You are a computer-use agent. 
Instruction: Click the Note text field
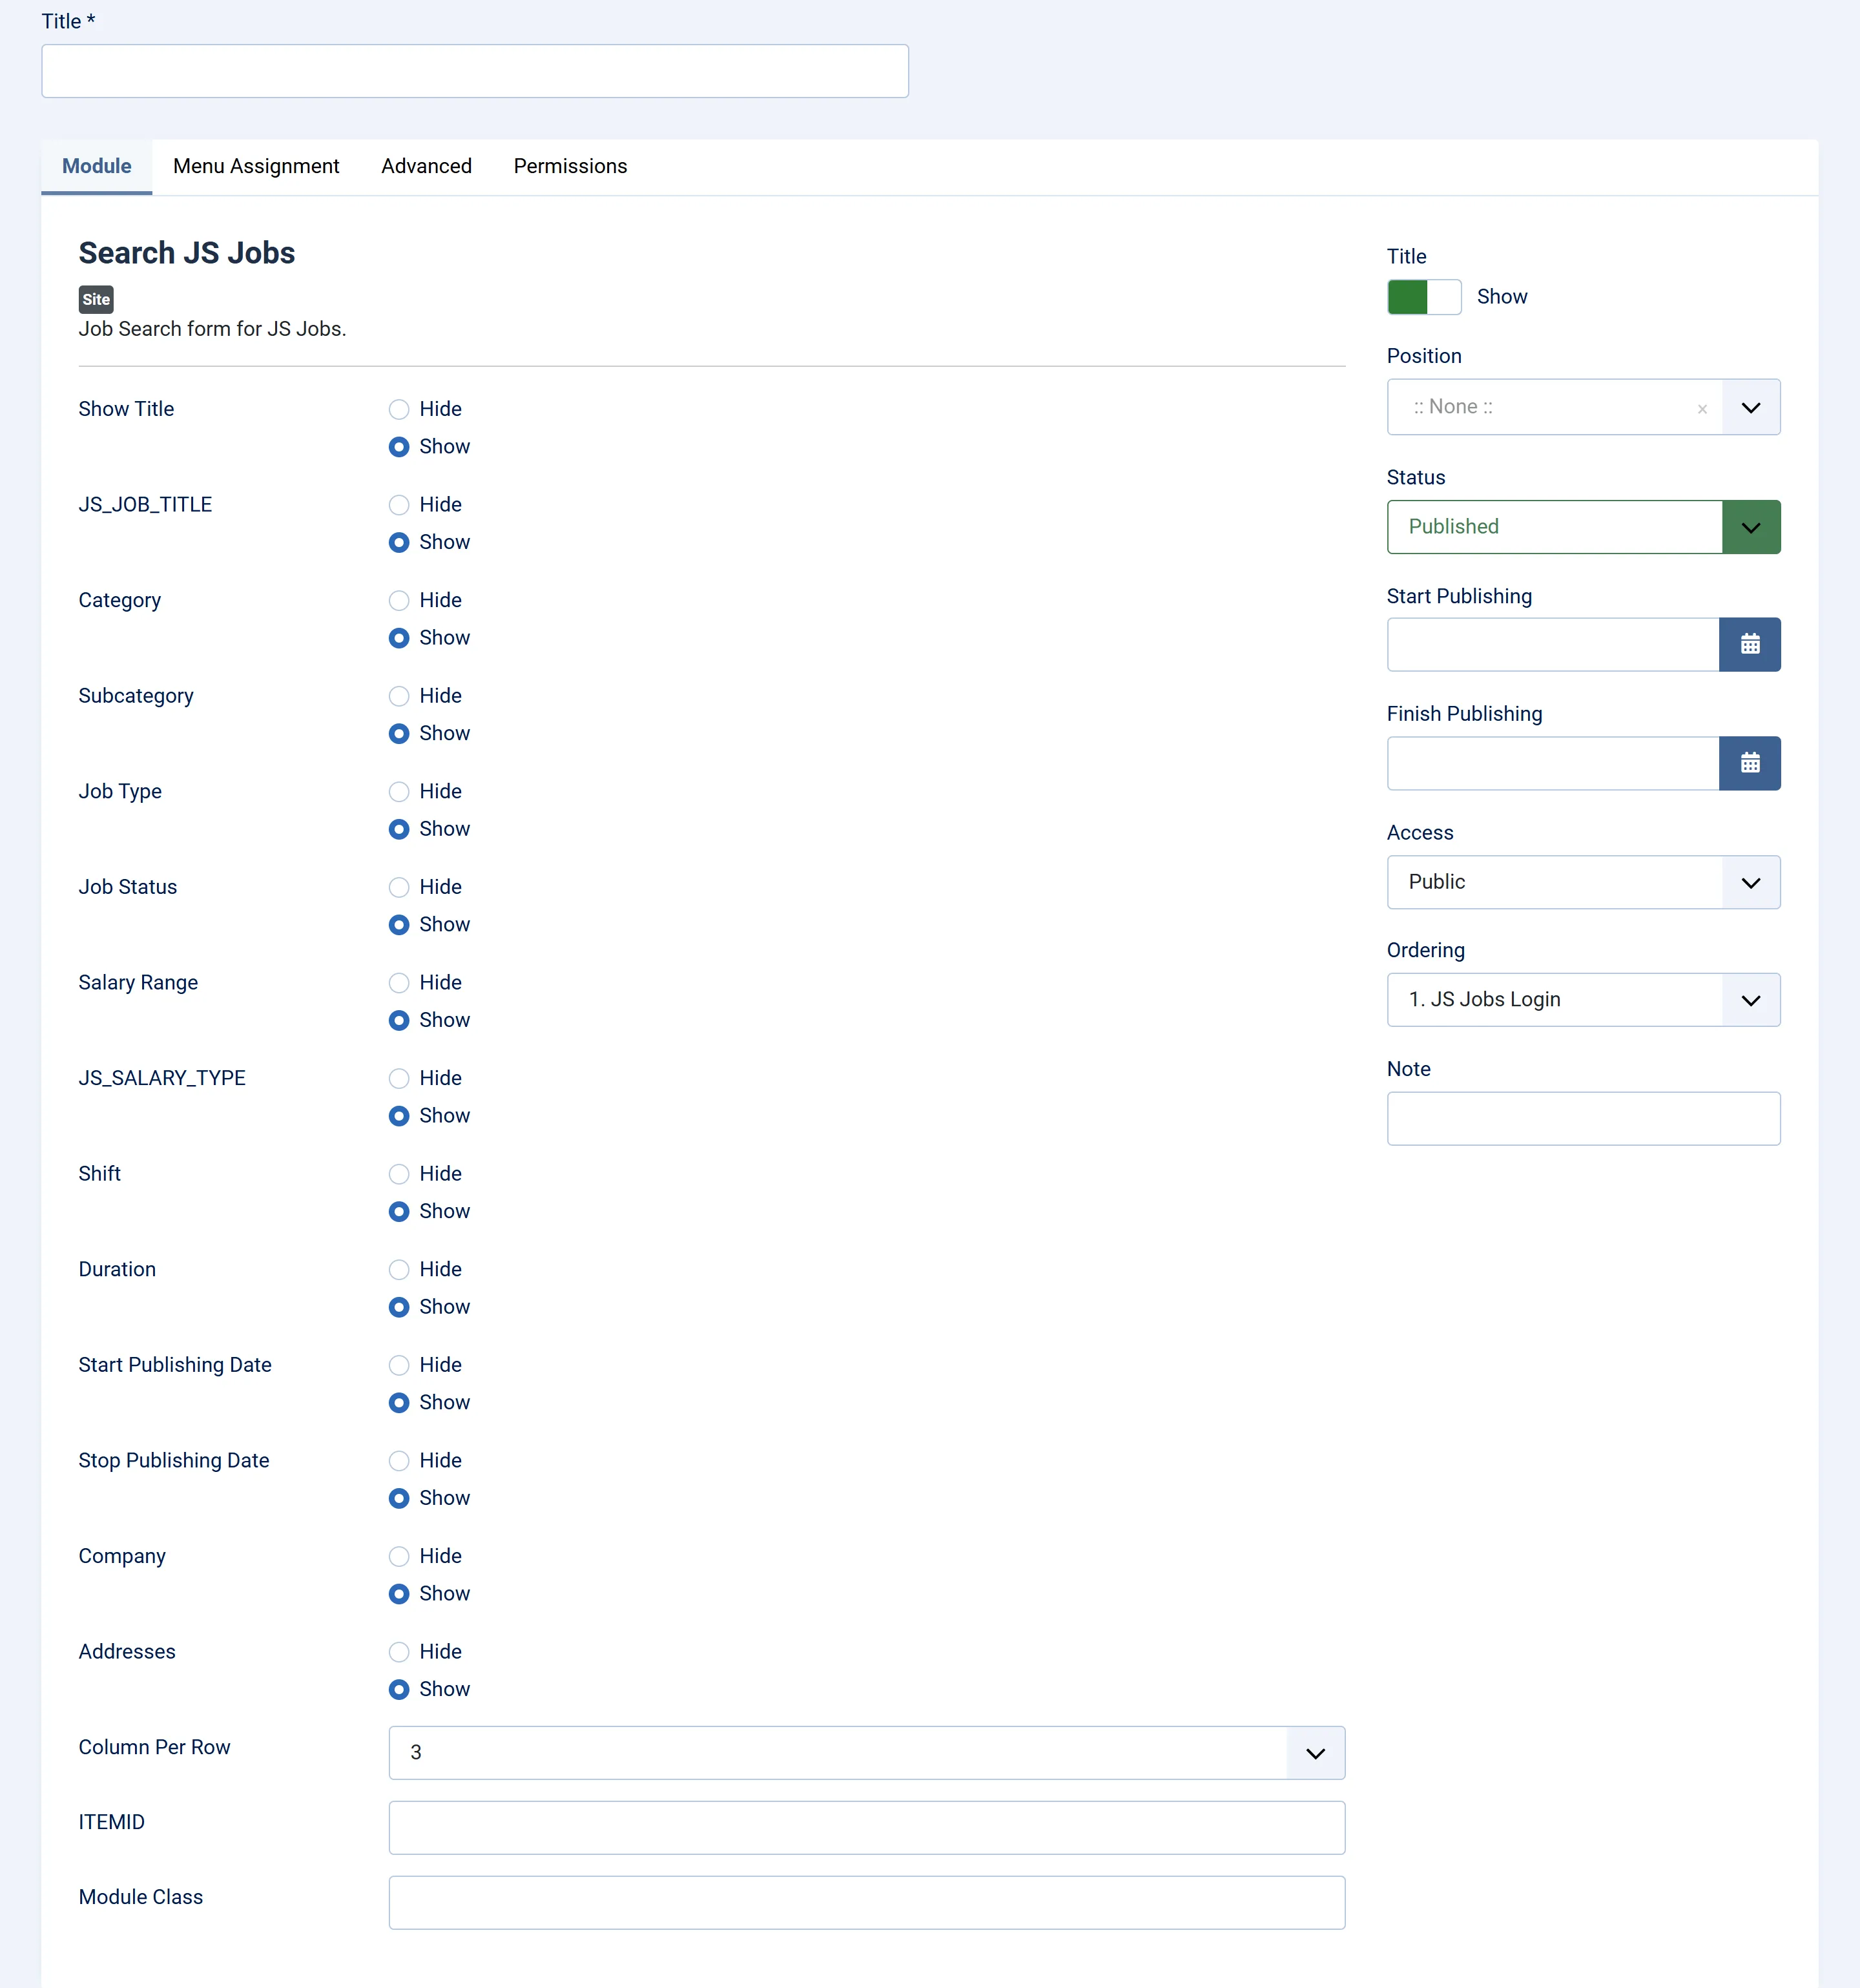[1583, 1119]
